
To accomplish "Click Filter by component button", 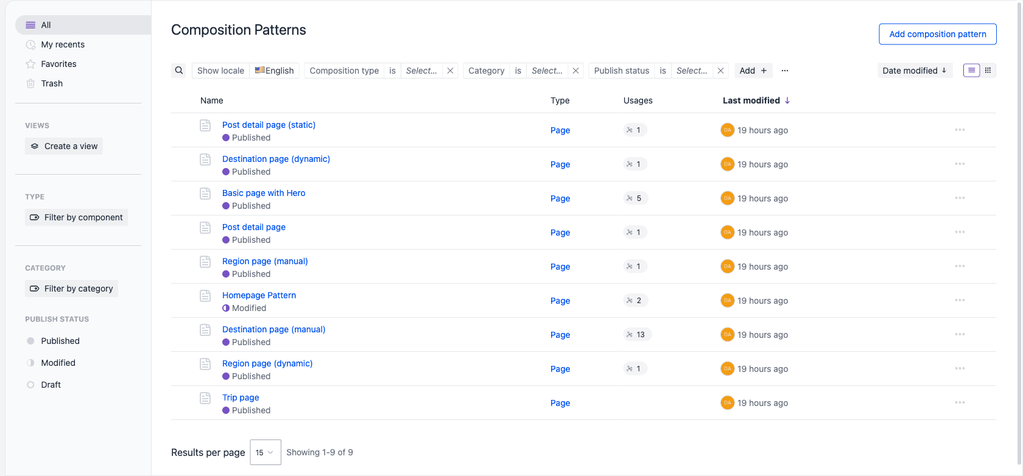I will coord(77,217).
